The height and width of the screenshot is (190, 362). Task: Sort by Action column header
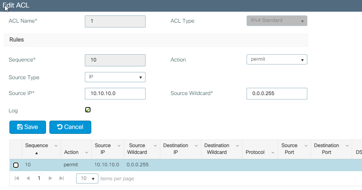pos(71,152)
